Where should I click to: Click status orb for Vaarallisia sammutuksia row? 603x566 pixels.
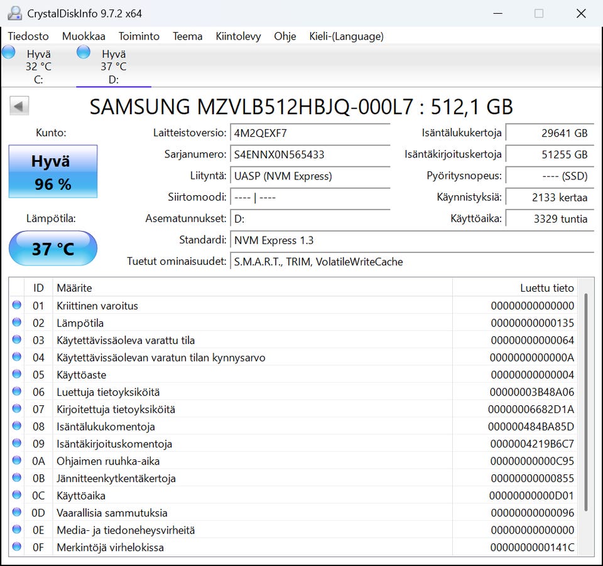click(x=16, y=513)
